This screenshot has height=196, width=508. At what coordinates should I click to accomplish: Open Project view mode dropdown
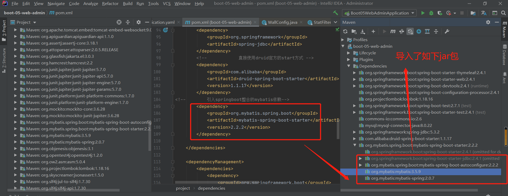click(x=35, y=22)
